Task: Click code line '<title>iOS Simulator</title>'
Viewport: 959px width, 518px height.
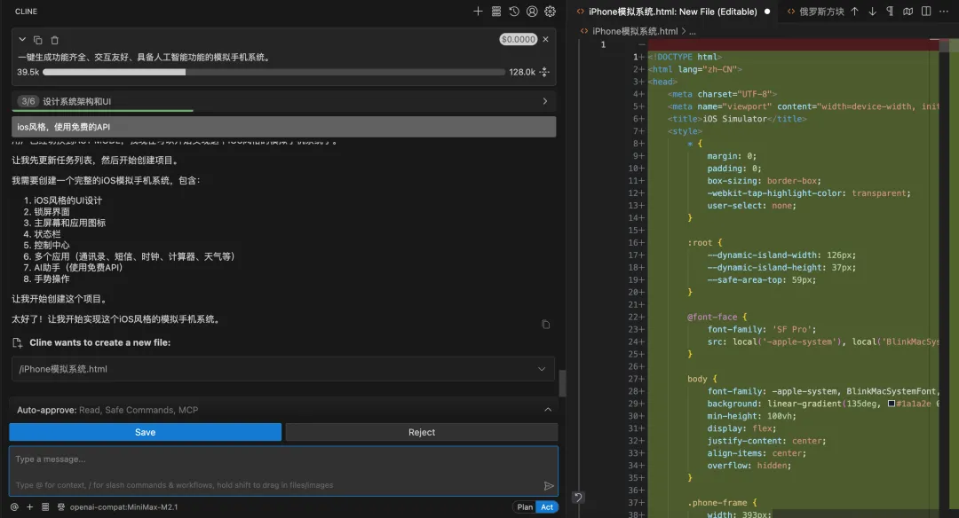Action: tap(737, 119)
